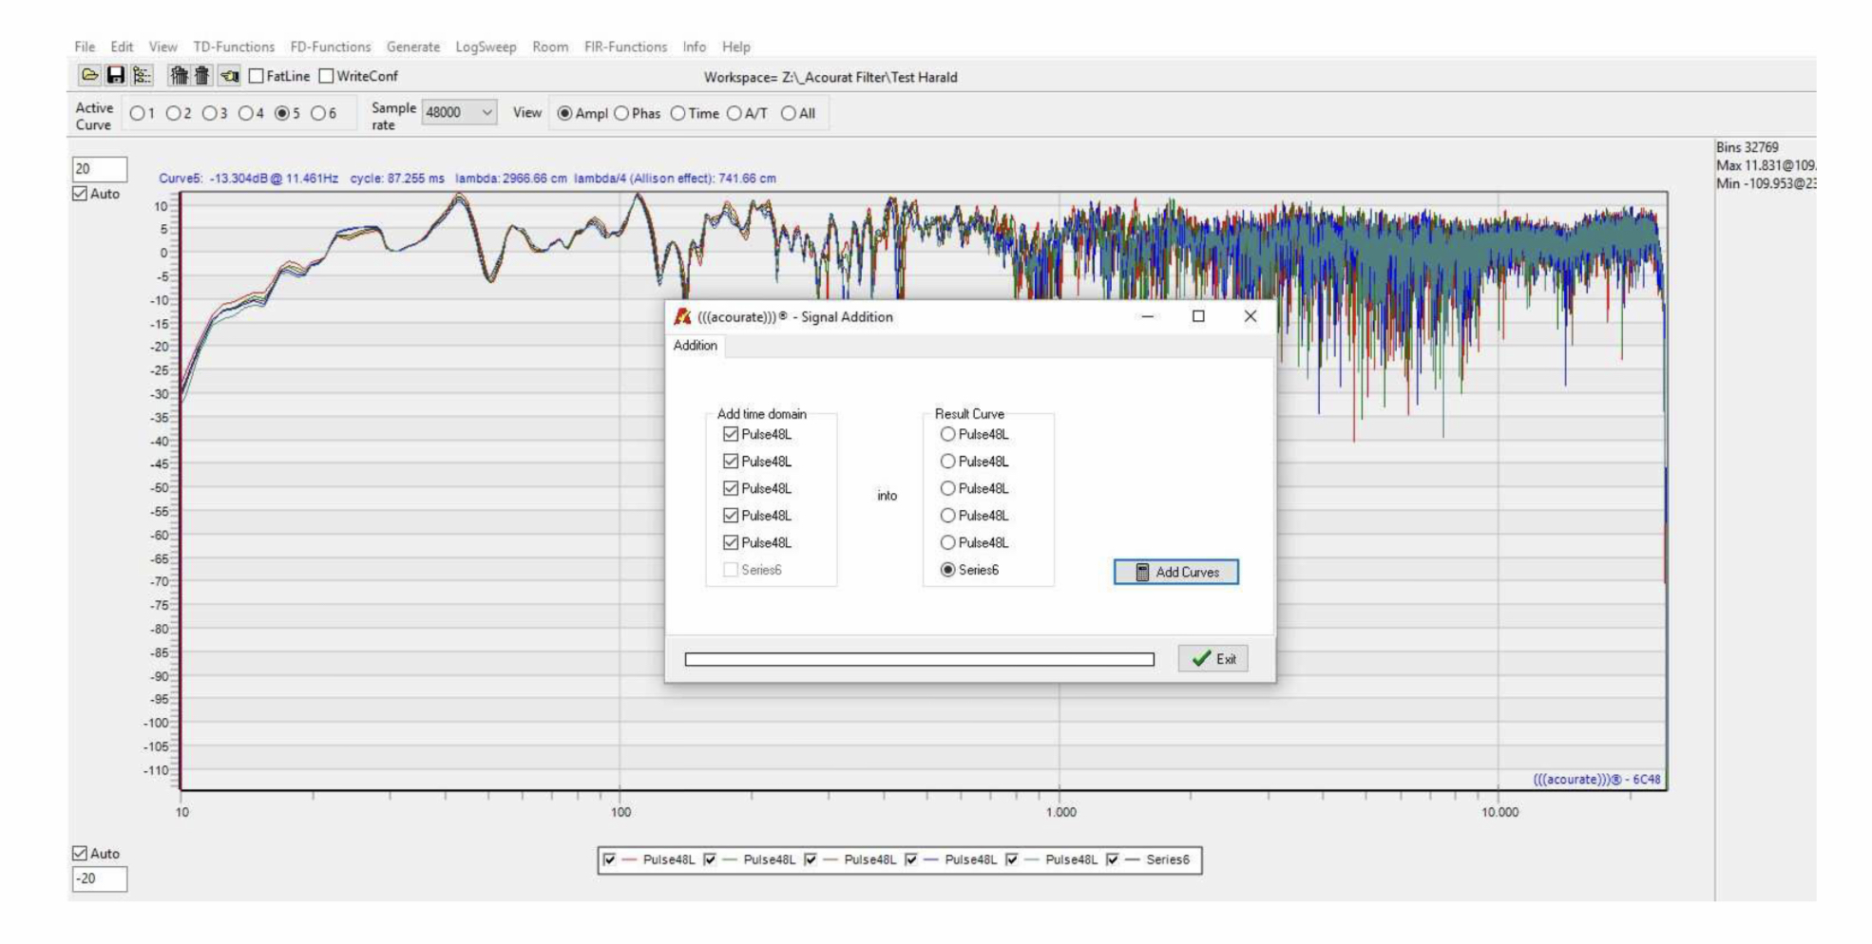This screenshot has width=1872, height=944.
Task: Click the upper axis limit field showing 20
Action: pyautogui.click(x=99, y=169)
